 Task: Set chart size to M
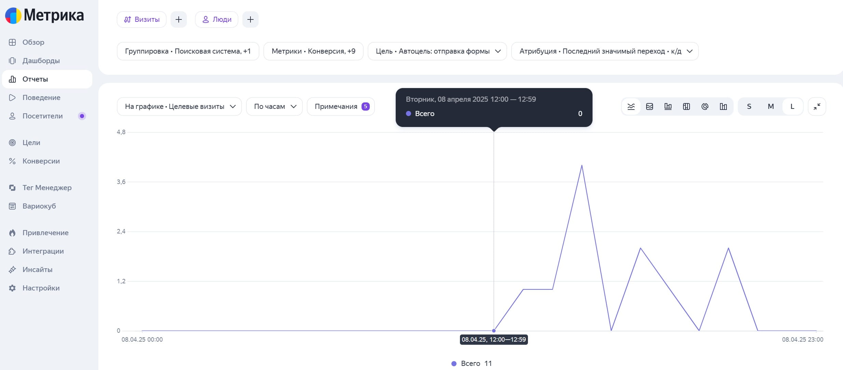[771, 106]
